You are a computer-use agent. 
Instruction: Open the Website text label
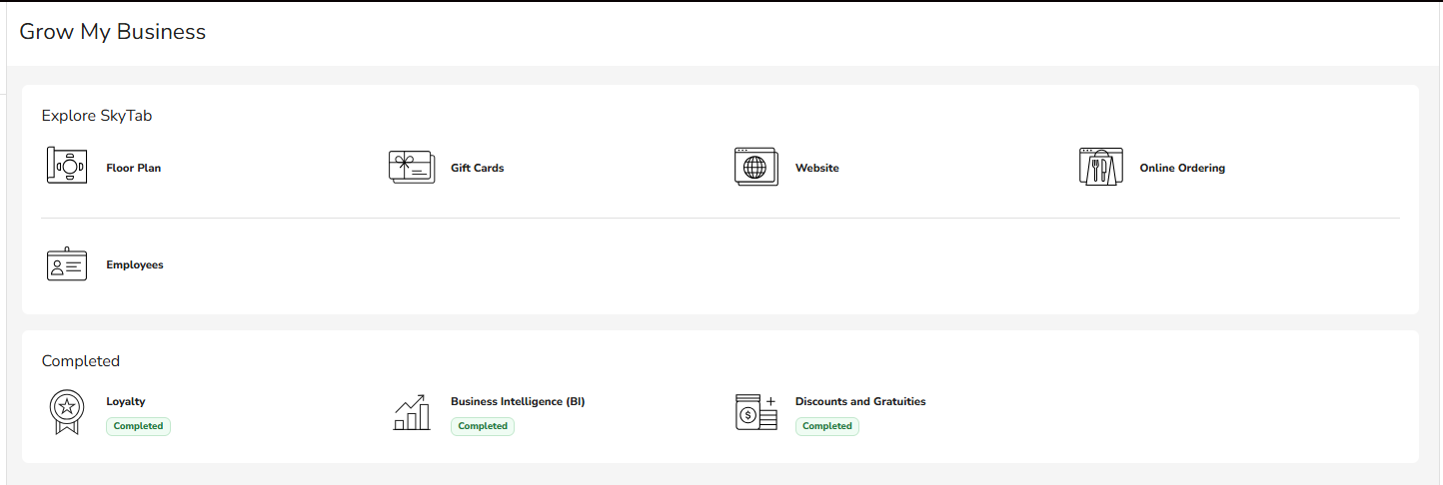coord(816,169)
